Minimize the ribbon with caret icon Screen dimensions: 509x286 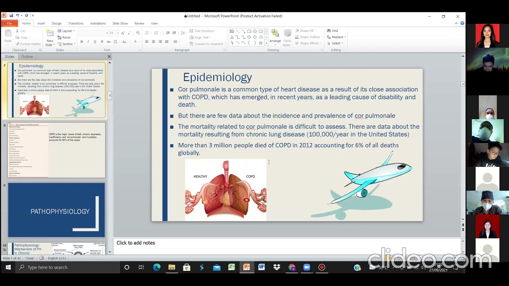point(456,23)
